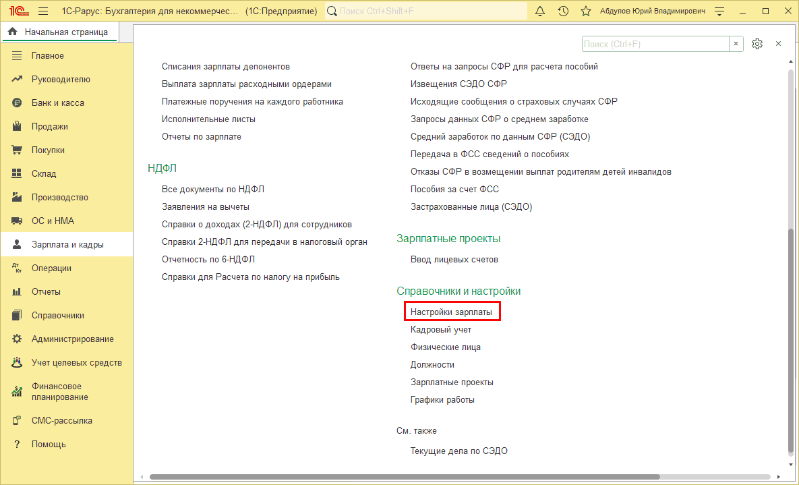
Task: Close the section menu panel
Action: [778, 44]
